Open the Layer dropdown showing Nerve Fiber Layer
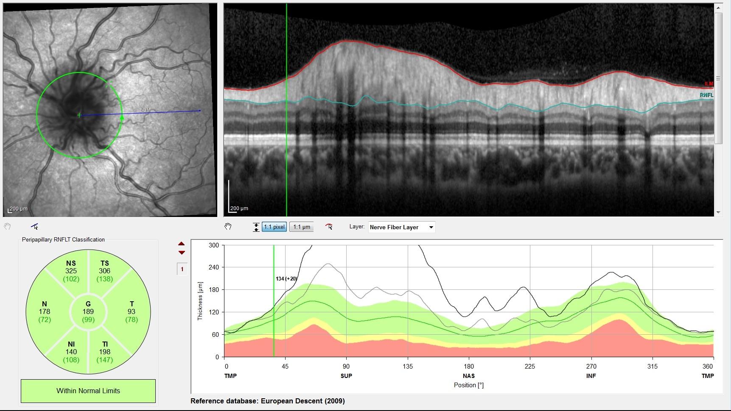Screen dimensions: 731x411 point(401,227)
